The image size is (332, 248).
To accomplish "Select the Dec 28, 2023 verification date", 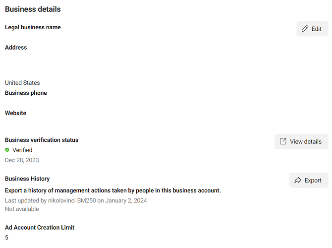I will 22,160.
